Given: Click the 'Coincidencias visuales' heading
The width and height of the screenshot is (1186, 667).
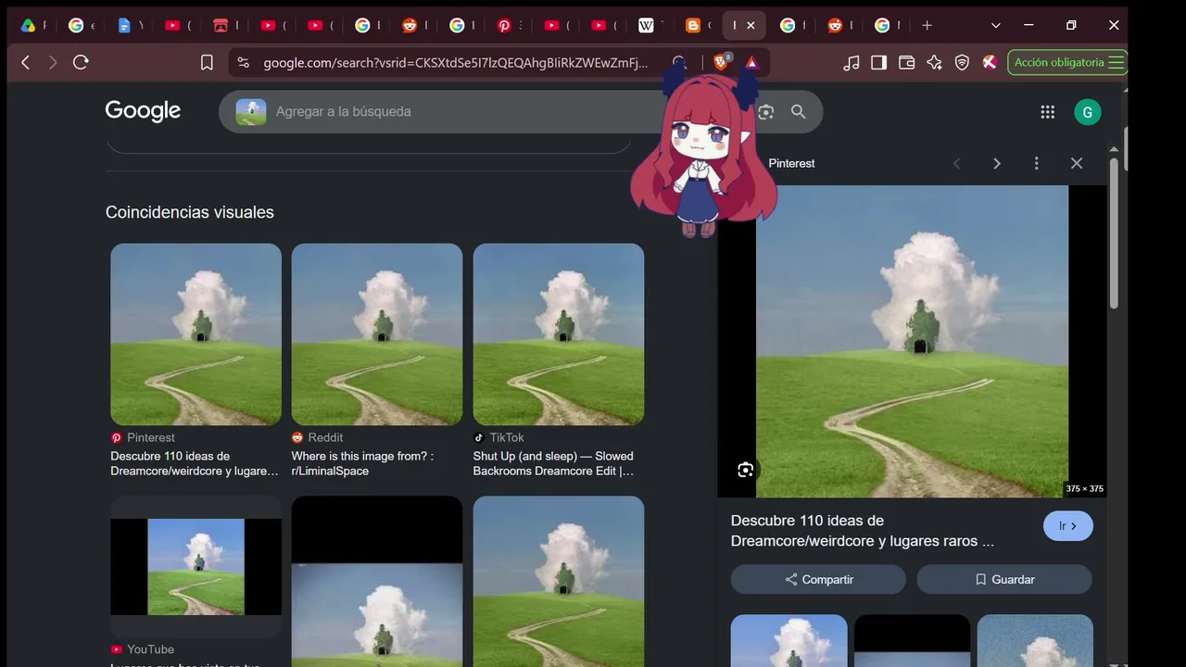Looking at the screenshot, I should pos(190,212).
